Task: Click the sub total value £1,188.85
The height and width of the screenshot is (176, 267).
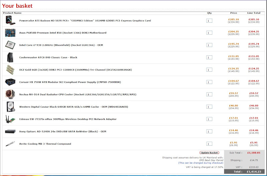Action: tap(254, 153)
